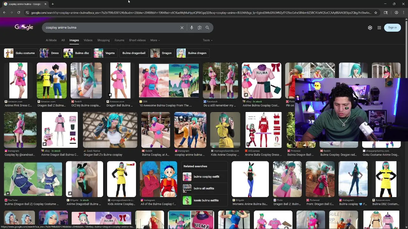
Task: Open the browser side panel icon
Action: 386,13
